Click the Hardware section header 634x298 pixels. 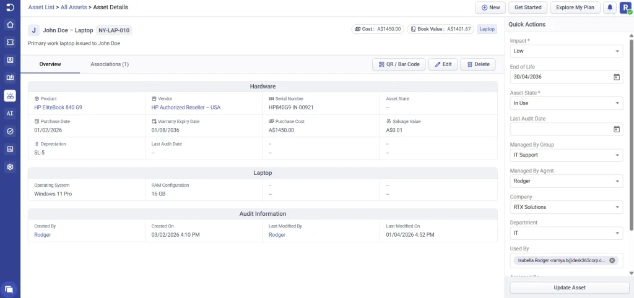[x=263, y=87]
